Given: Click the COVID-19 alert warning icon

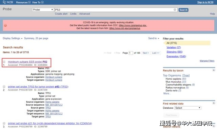Looking at the screenshot, I should click(5, 25).
